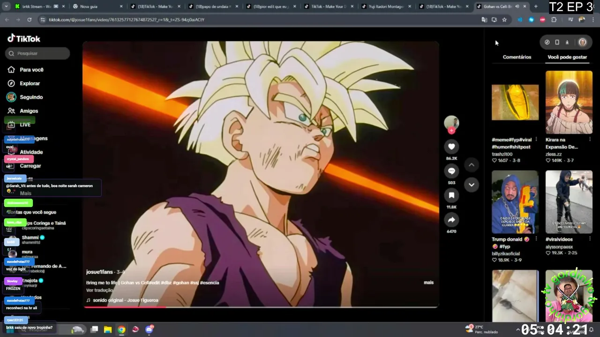Open Explorar in the sidebar
The width and height of the screenshot is (600, 337).
[30, 83]
